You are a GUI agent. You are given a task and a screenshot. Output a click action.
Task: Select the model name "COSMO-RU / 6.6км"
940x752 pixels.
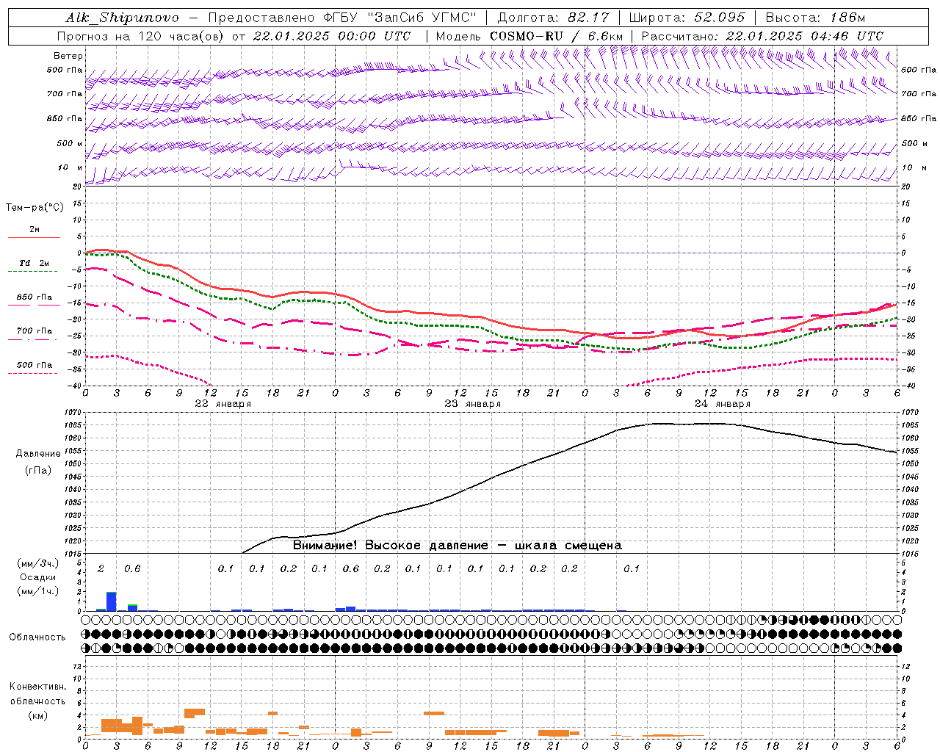(557, 36)
